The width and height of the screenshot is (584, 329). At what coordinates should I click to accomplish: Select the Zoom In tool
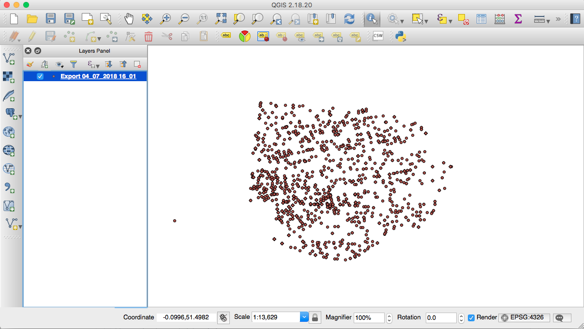pyautogui.click(x=165, y=19)
